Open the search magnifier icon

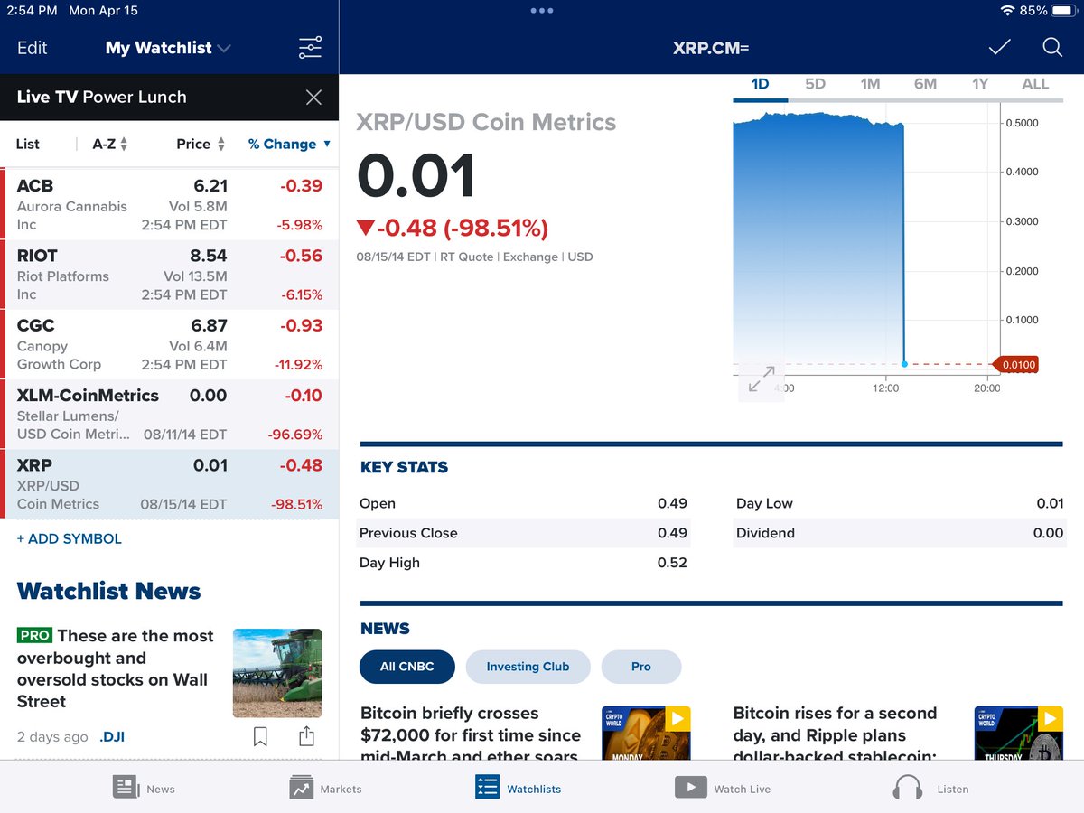[x=1052, y=48]
